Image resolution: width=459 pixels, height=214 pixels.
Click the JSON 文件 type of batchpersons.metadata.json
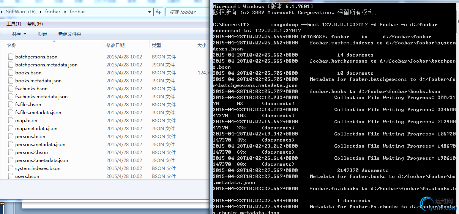163,65
